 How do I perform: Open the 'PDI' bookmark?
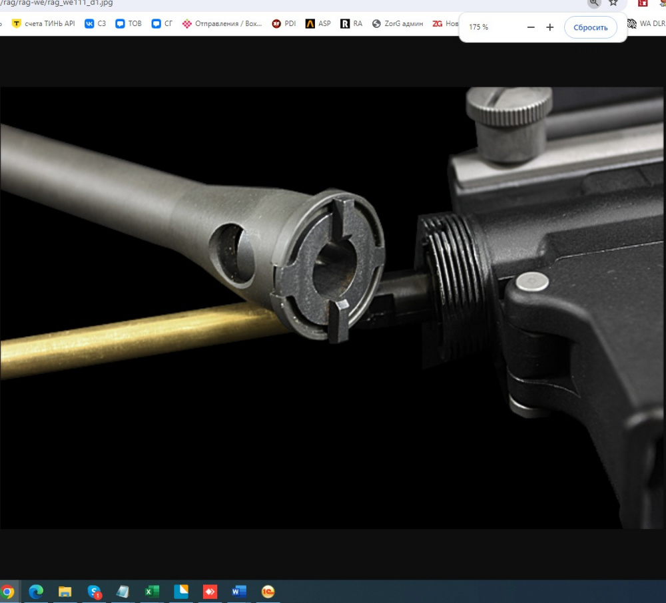click(x=284, y=23)
